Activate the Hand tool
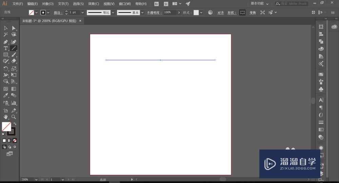The width and height of the screenshot is (339, 183). pos(6,117)
